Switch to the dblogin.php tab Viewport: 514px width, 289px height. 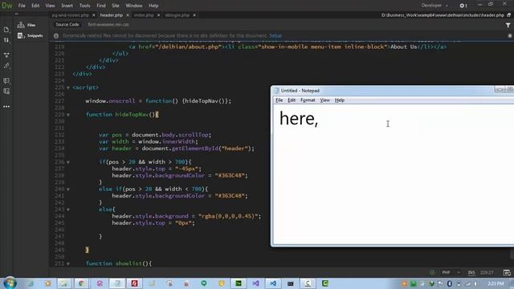coord(177,15)
